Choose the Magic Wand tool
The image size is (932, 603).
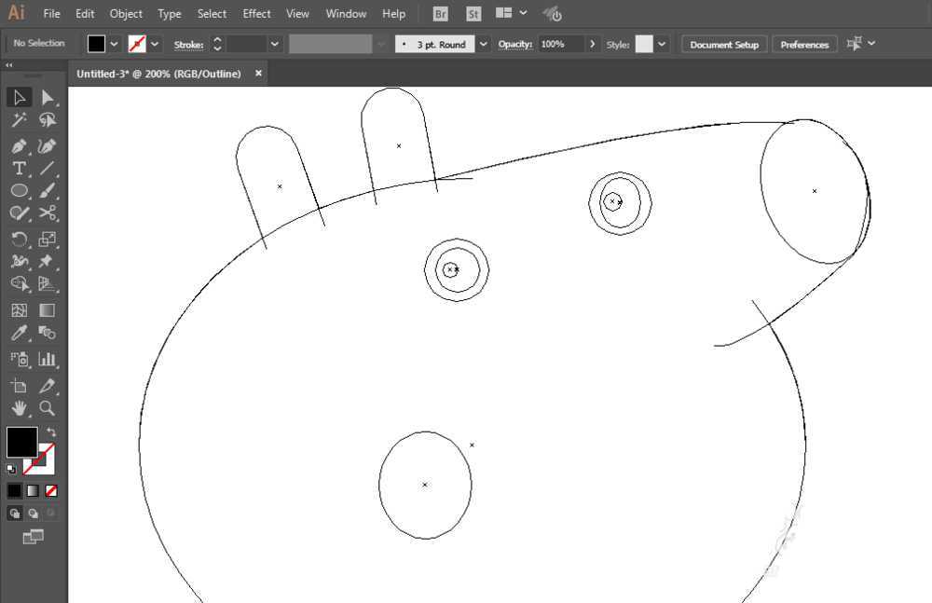coord(19,120)
